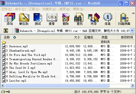Sort by 修改时间 column header
Viewport: 136px width, 94px height.
click(x=127, y=37)
